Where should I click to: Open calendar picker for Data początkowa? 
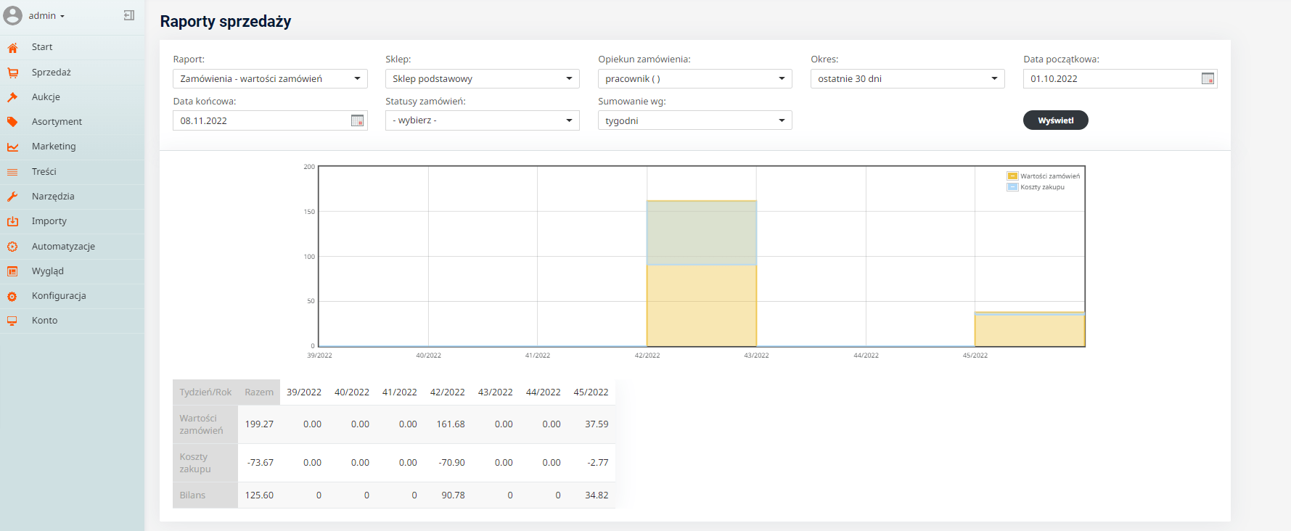tap(1208, 78)
